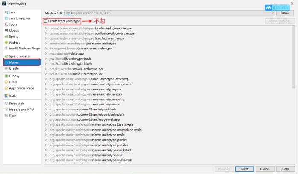The height and width of the screenshot is (174, 298).
Task: Choose the Gradle module type icon
Action: [x=6, y=68]
